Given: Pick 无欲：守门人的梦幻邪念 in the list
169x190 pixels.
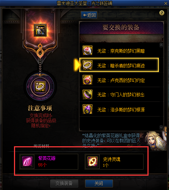Looking at the screenshot, I should point(121,95).
